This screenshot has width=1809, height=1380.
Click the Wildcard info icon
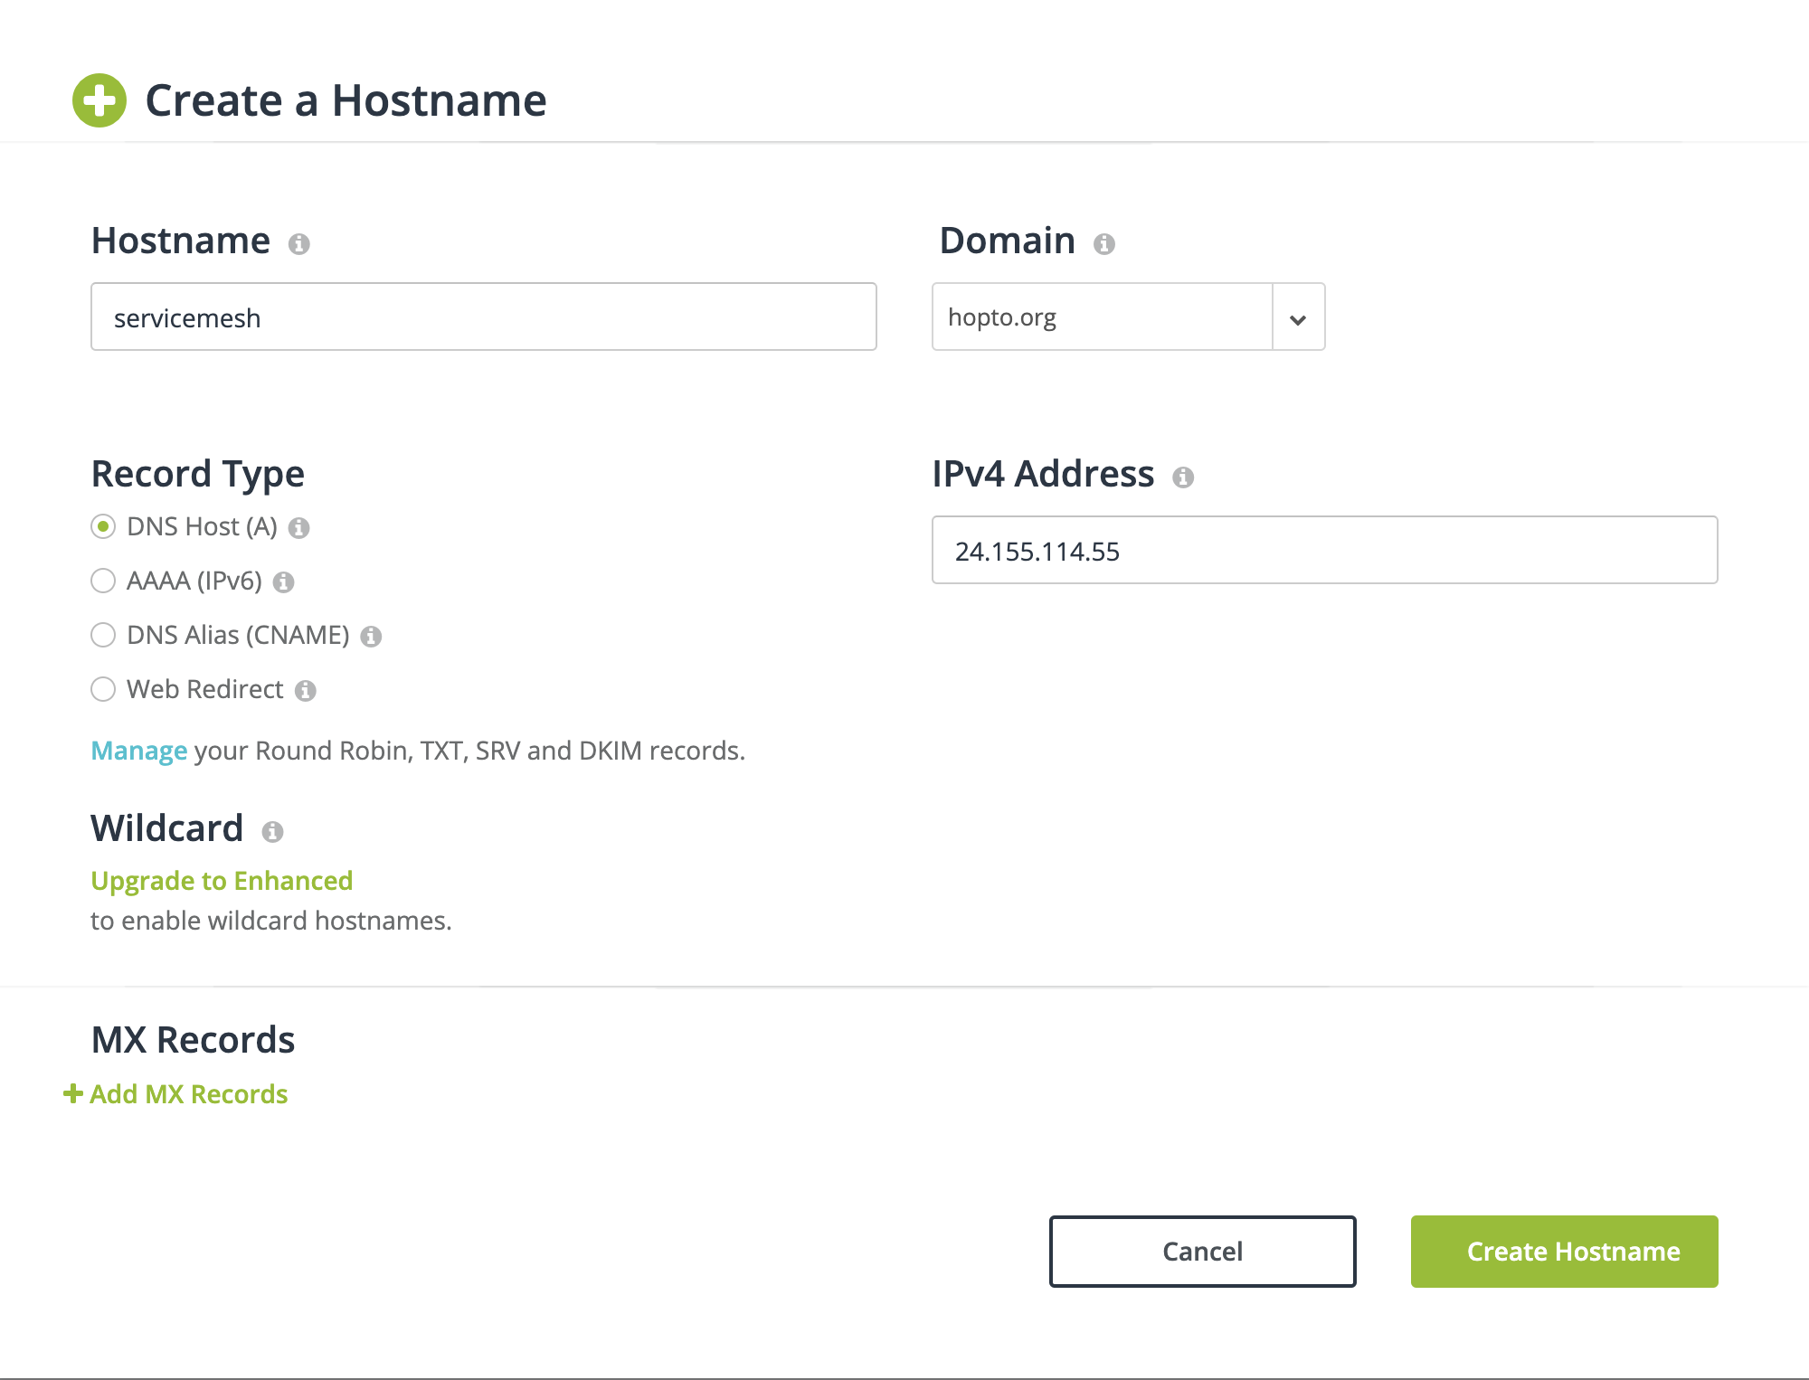(272, 832)
